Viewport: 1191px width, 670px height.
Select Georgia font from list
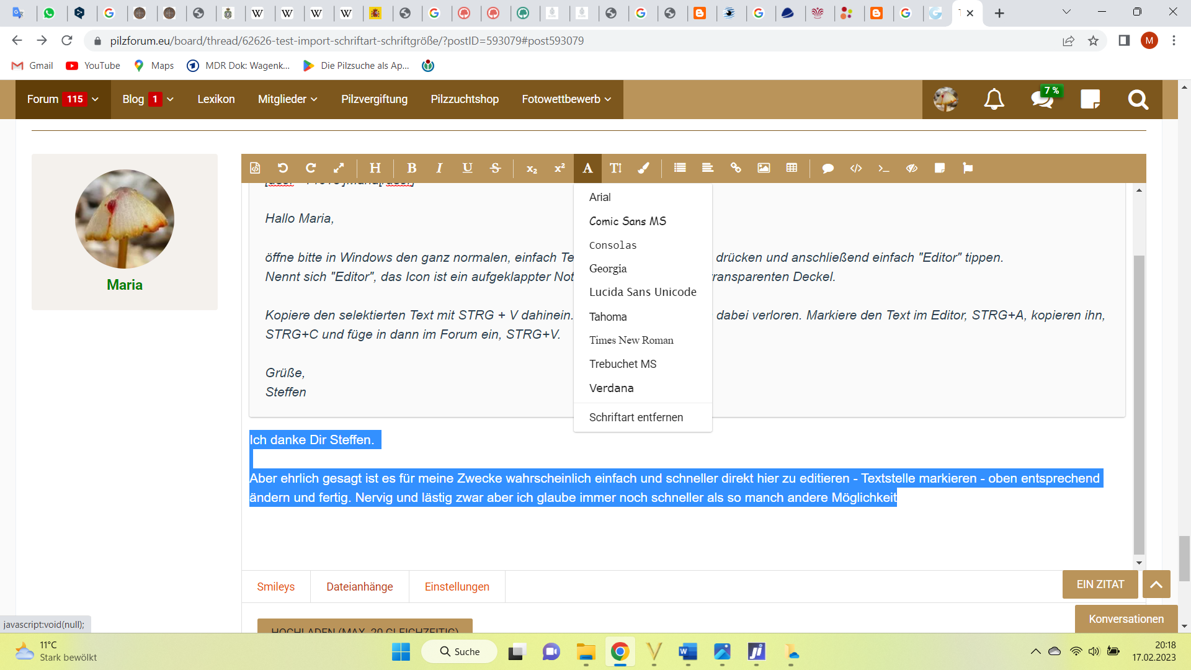608,269
